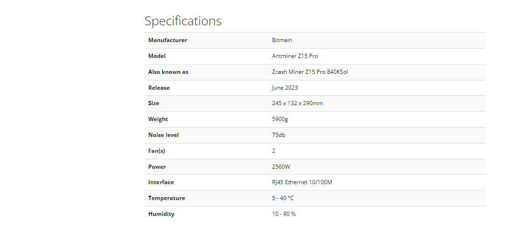516x236 pixels.
Task: Click the 5 - 40 °C temperature value
Action: 283,198
